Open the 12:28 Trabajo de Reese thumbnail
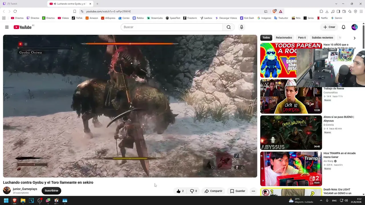Image resolution: width=365 pixels, height=205 pixels. click(x=291, y=97)
